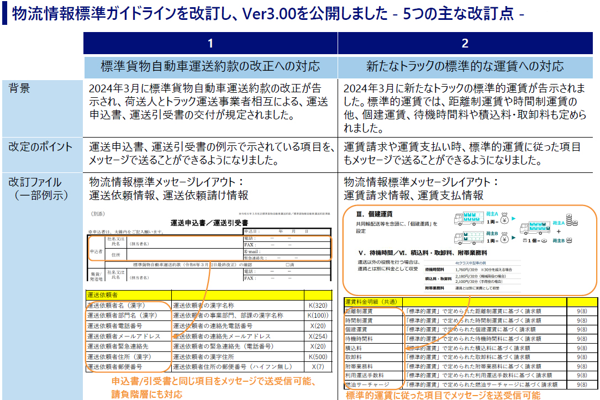Screen dimensions: 600x400
Task: Click 燃油サーチャージ in the fare detail table
Action: pos(367,385)
